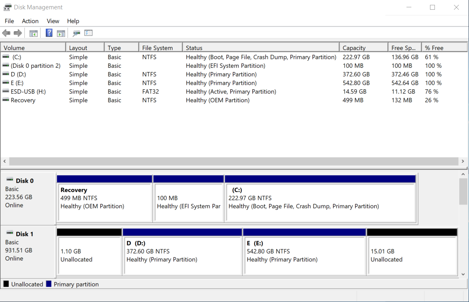Click the volume list horizontal scrollbar track
469x302 pixels.
pos(233,161)
